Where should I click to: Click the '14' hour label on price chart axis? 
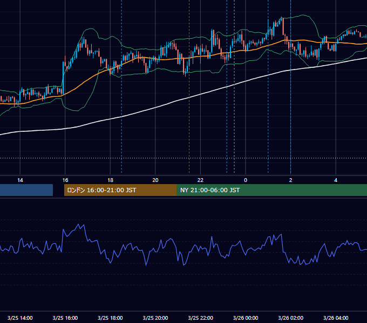(x=20, y=180)
